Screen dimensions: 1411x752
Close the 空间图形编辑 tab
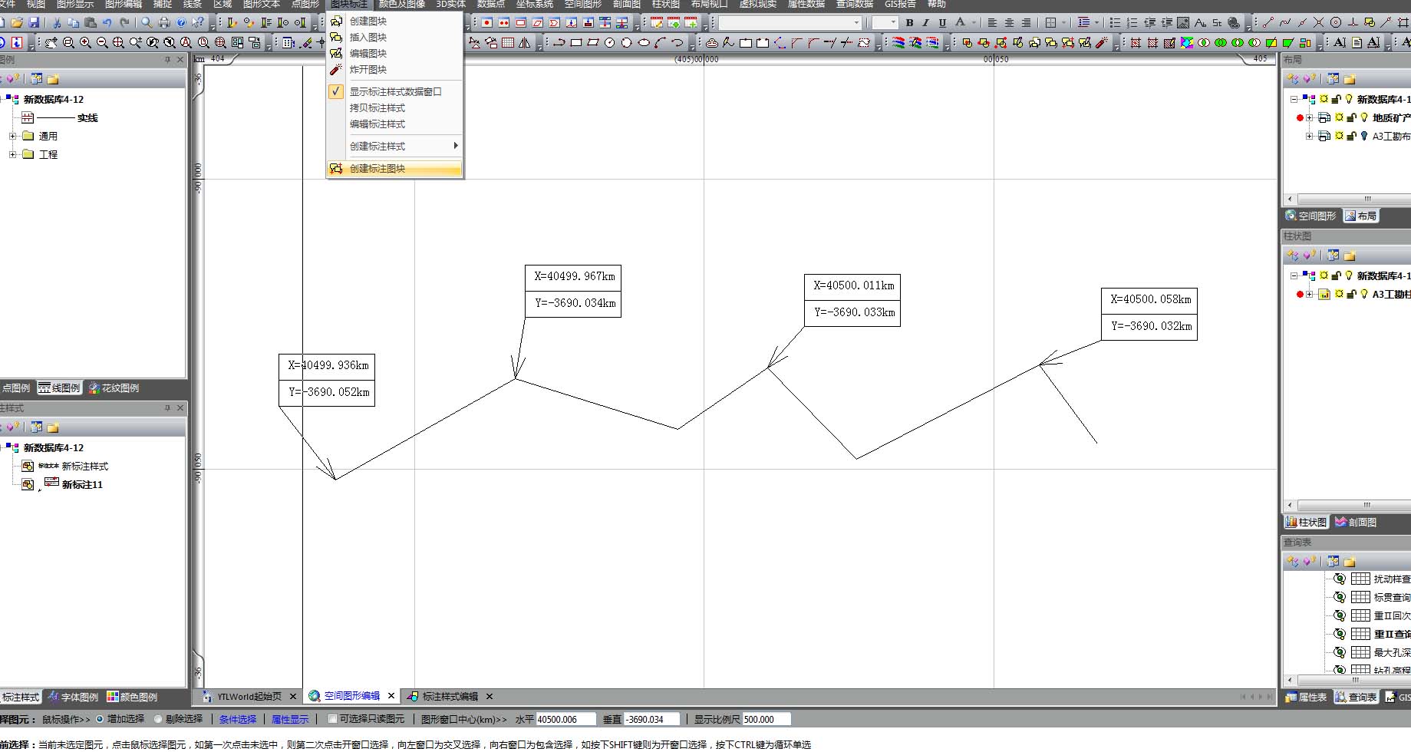(x=391, y=696)
